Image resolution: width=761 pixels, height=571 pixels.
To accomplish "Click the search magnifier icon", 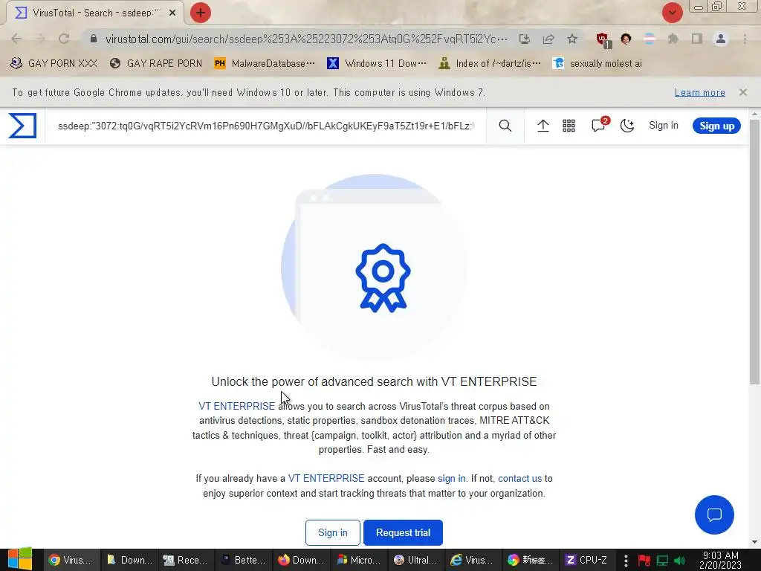I will (x=505, y=126).
